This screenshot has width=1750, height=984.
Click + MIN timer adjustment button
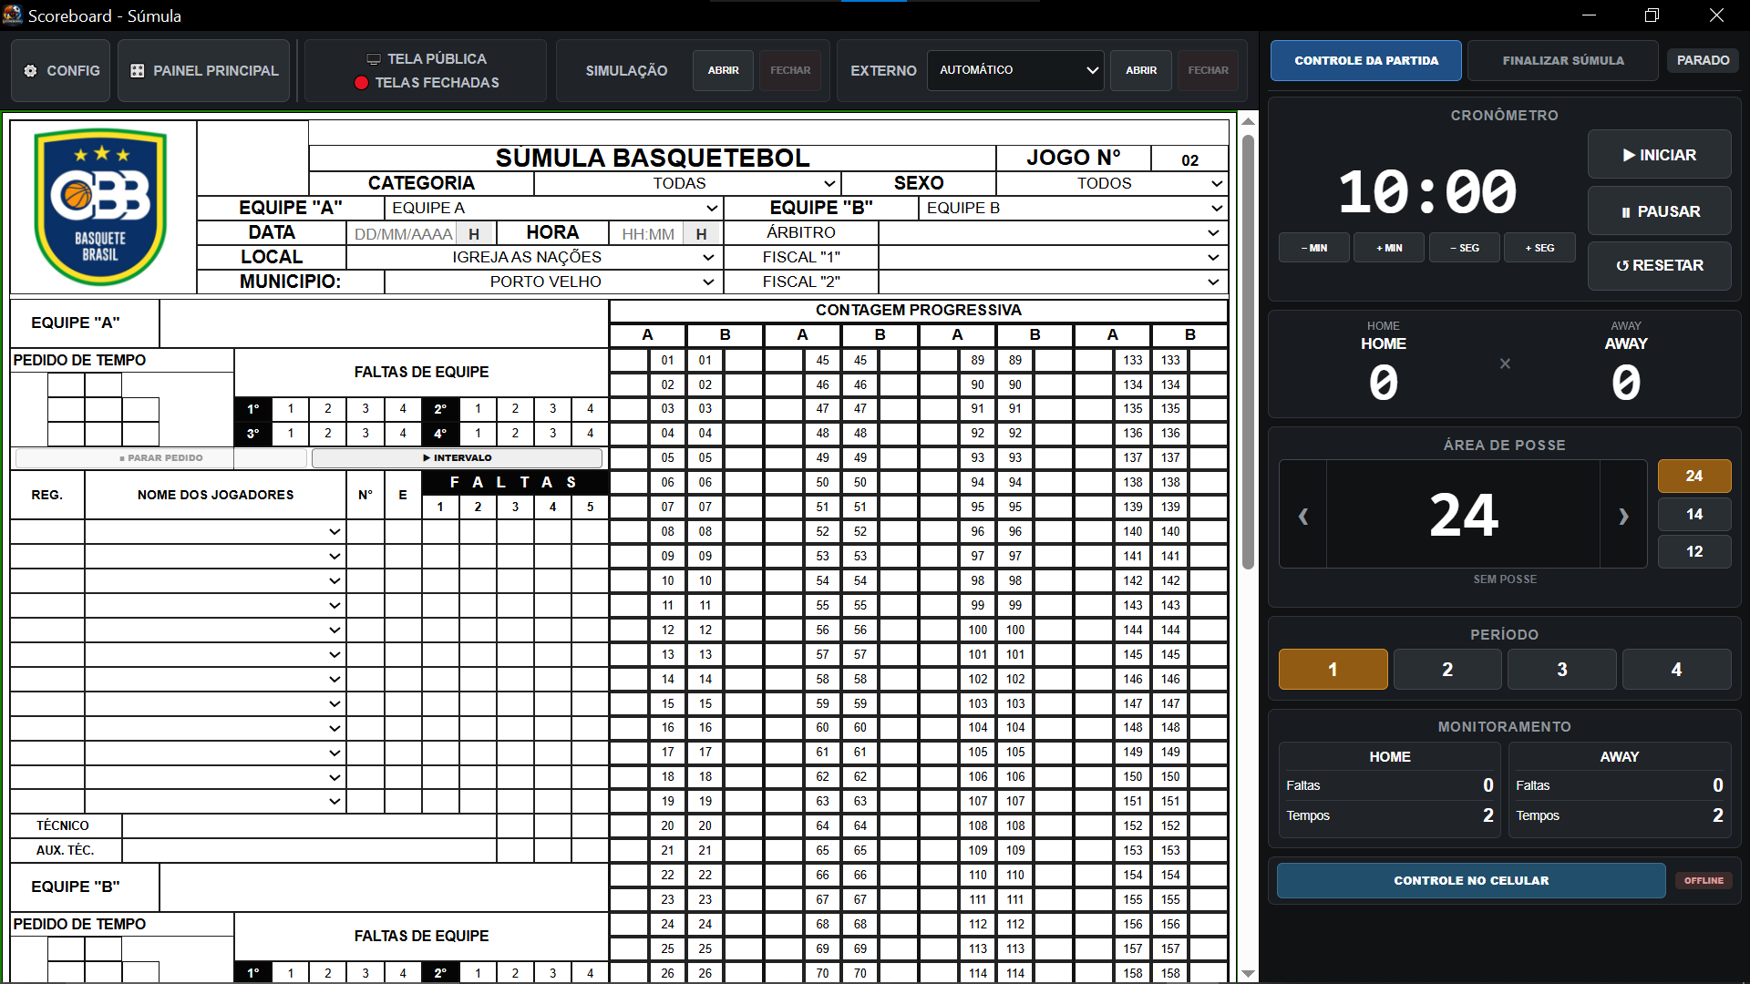[x=1388, y=248]
